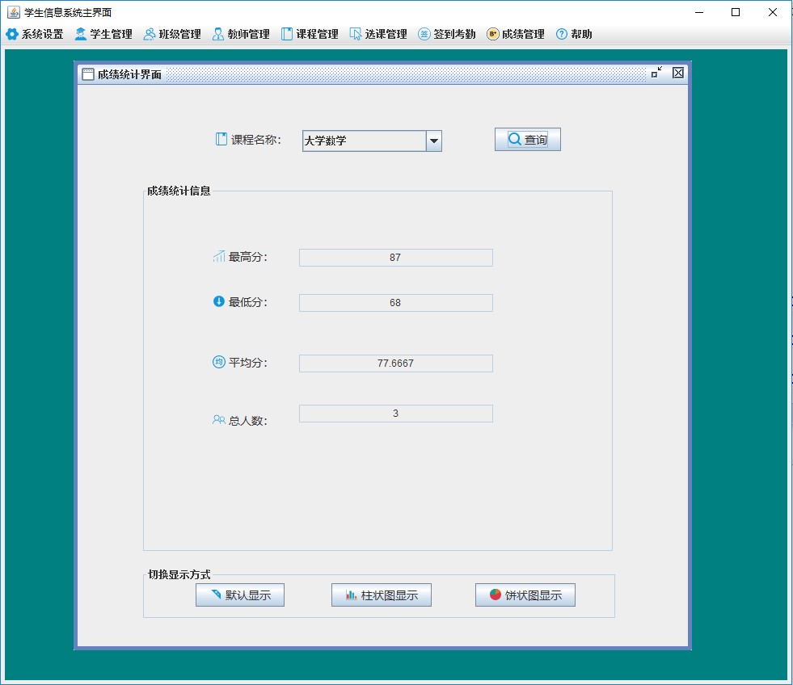This screenshot has width=793, height=685.
Task: Open the 班级管理 menu
Action: pos(172,34)
